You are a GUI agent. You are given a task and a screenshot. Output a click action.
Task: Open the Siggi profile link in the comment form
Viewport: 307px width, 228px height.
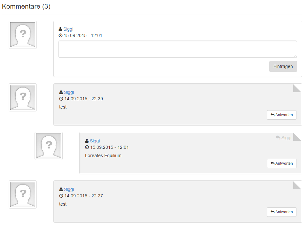[68, 29]
